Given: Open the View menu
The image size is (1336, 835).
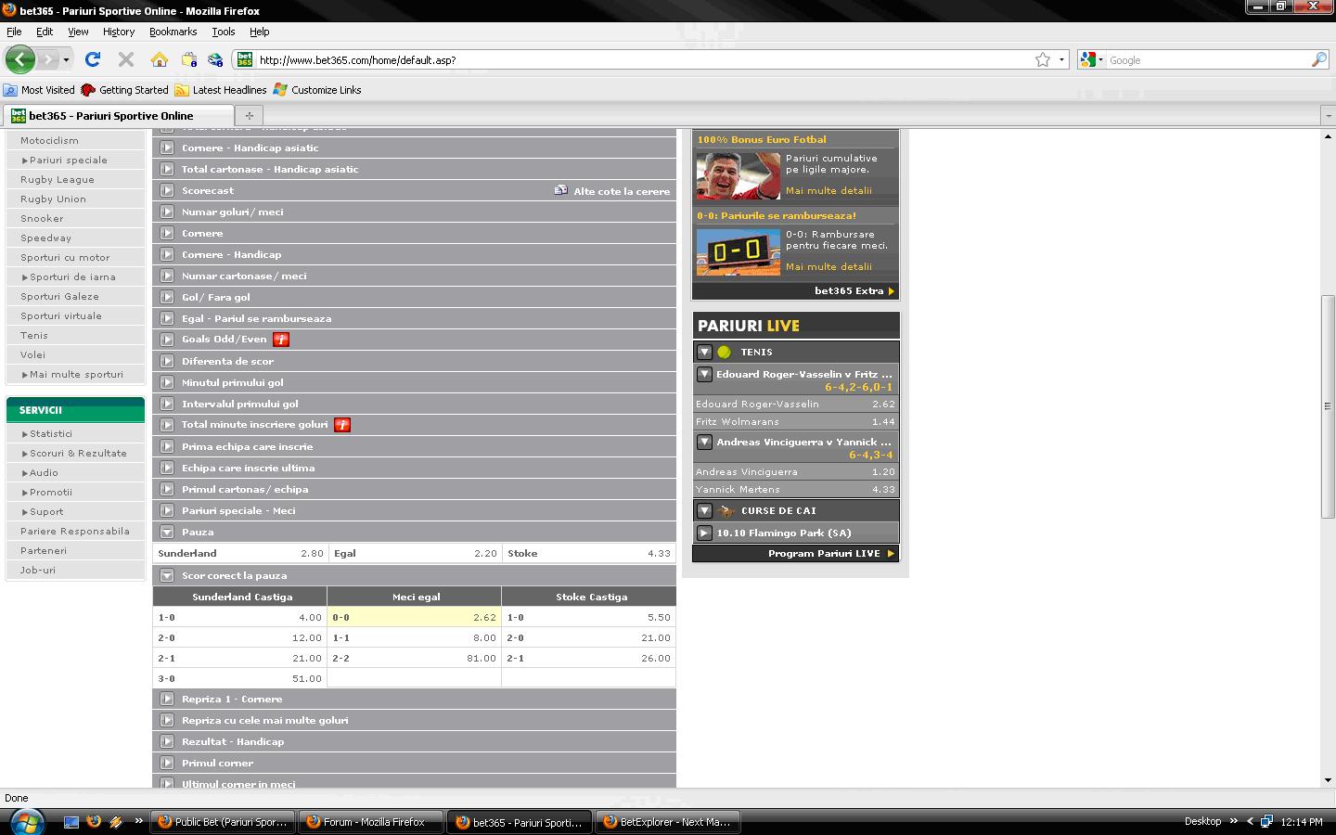Looking at the screenshot, I should click(78, 32).
